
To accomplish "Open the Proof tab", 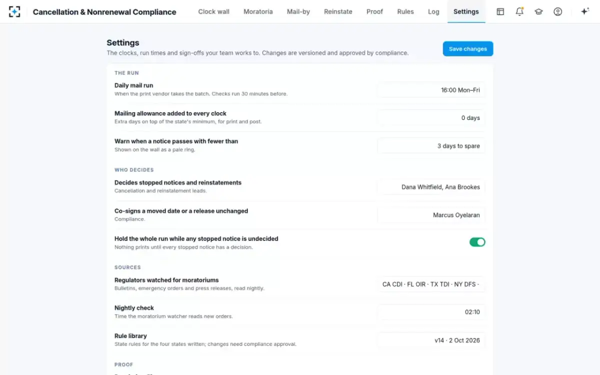I will [374, 11].
